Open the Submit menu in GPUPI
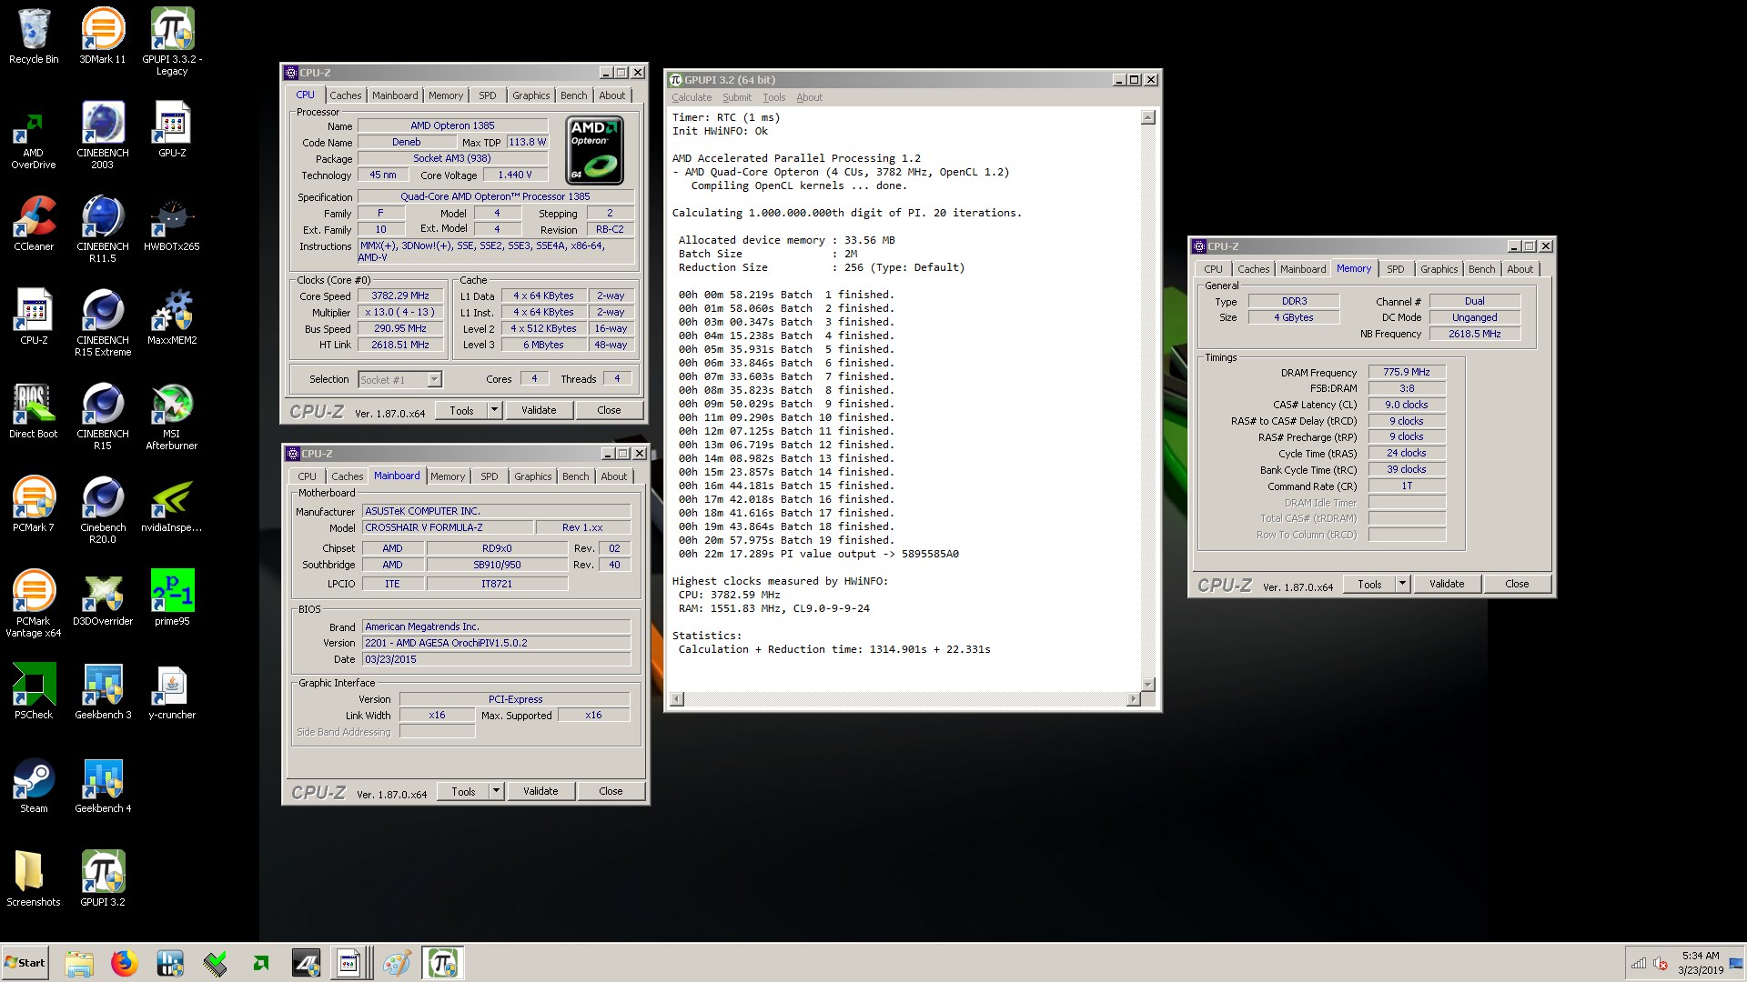This screenshot has height=982, width=1747. coord(737,97)
